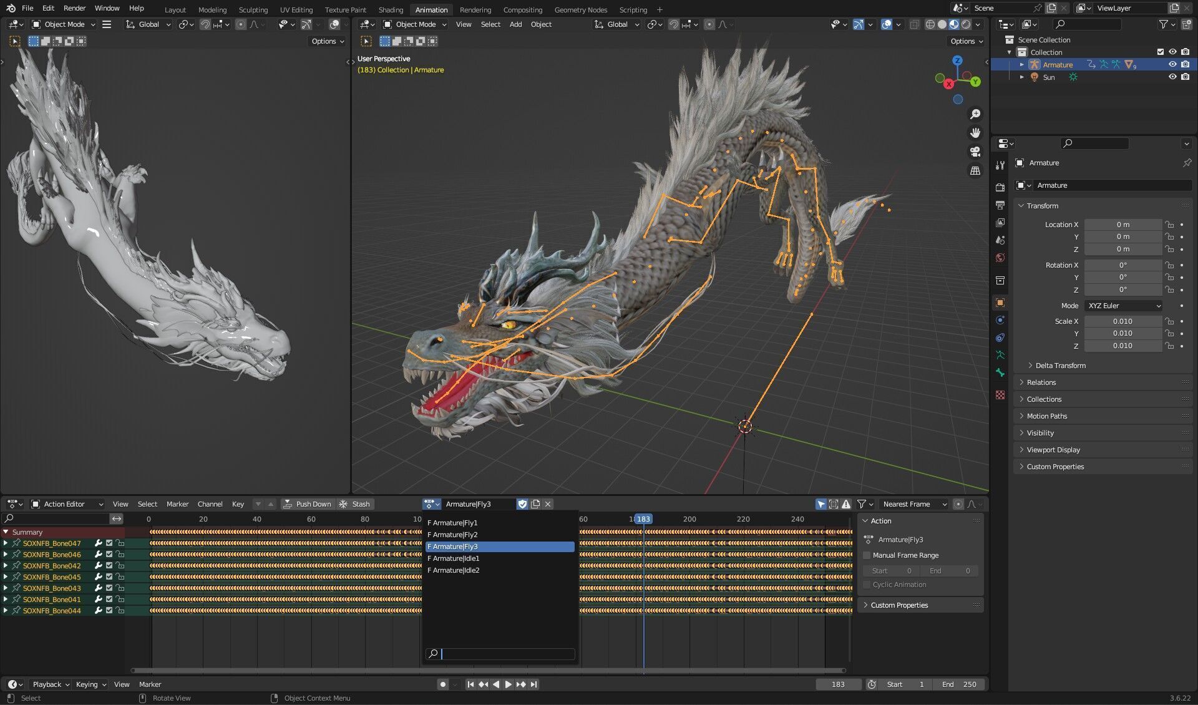Hide the Sun object via eye icon
1198x705 pixels.
(x=1172, y=77)
